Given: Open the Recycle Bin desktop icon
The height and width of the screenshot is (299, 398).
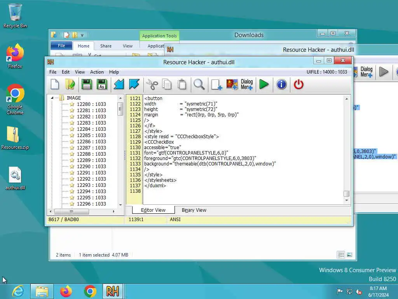Looking at the screenshot, I should coord(15,16).
